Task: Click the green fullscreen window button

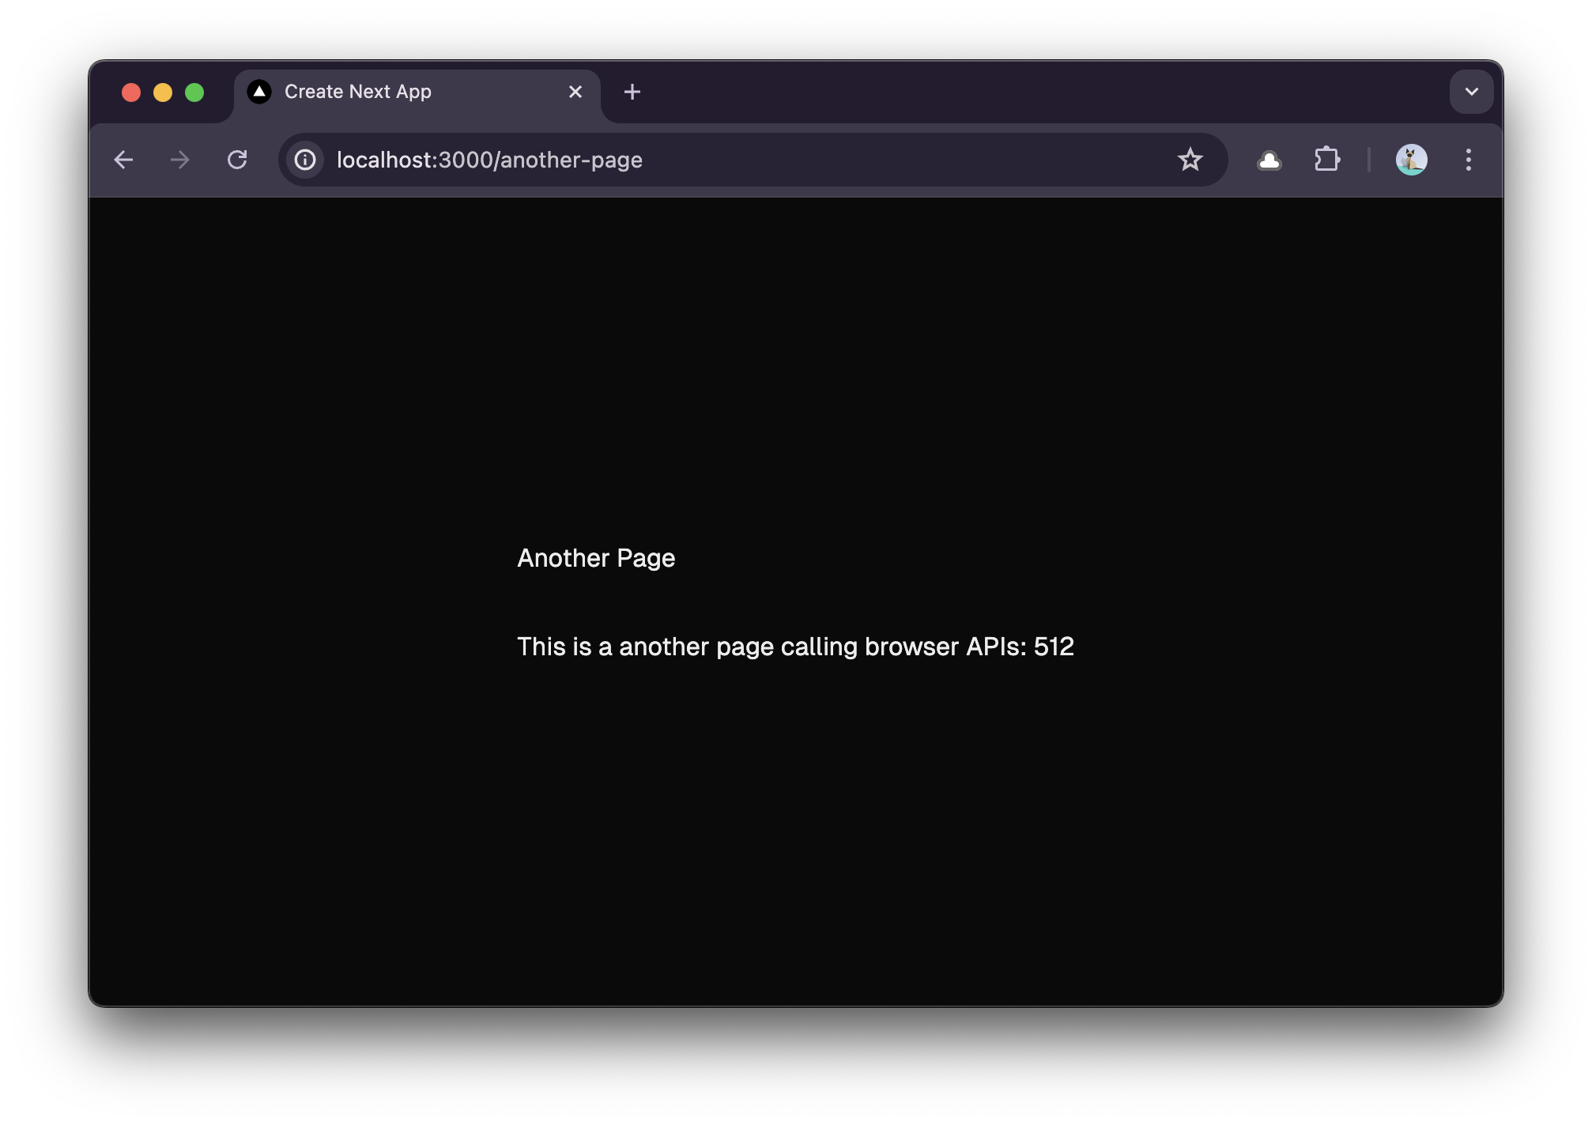Action: pyautogui.click(x=194, y=92)
